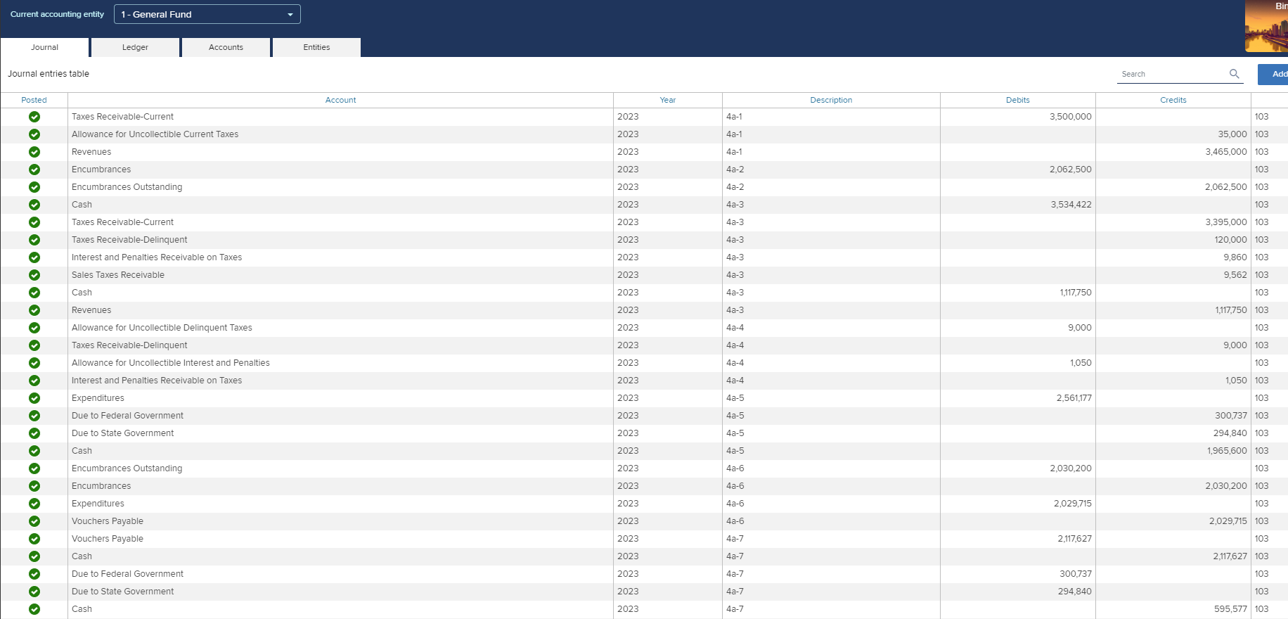Click posted checkmark for Allowance for Uncollectible Delinquent Taxes
Screen dimensions: 1288x619
(34, 328)
